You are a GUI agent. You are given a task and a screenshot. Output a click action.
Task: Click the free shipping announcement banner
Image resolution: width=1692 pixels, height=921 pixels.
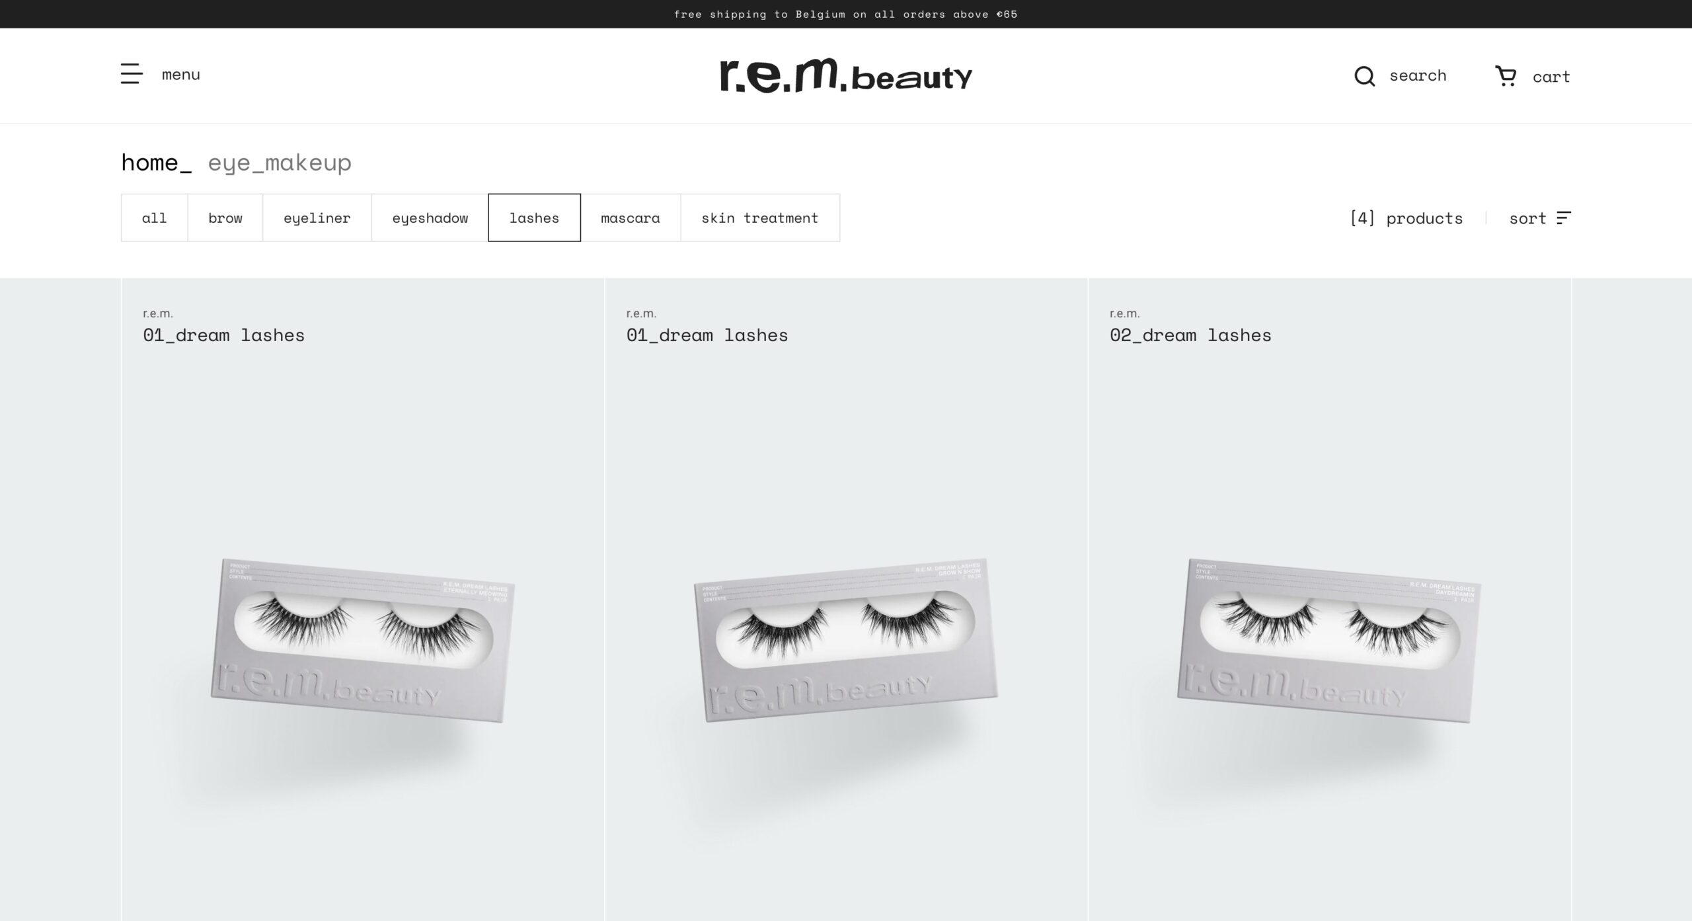click(846, 14)
